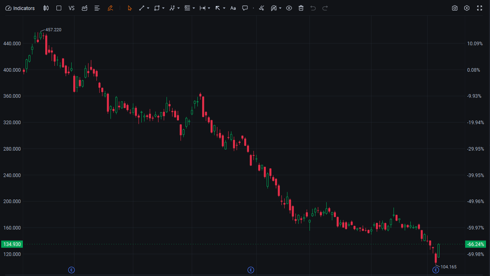The width and height of the screenshot is (490, 276).
Task: Select the comment bubble annotation tool
Action: (x=245, y=8)
